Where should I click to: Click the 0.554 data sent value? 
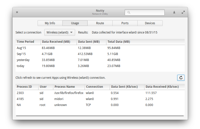[x=115, y=93]
